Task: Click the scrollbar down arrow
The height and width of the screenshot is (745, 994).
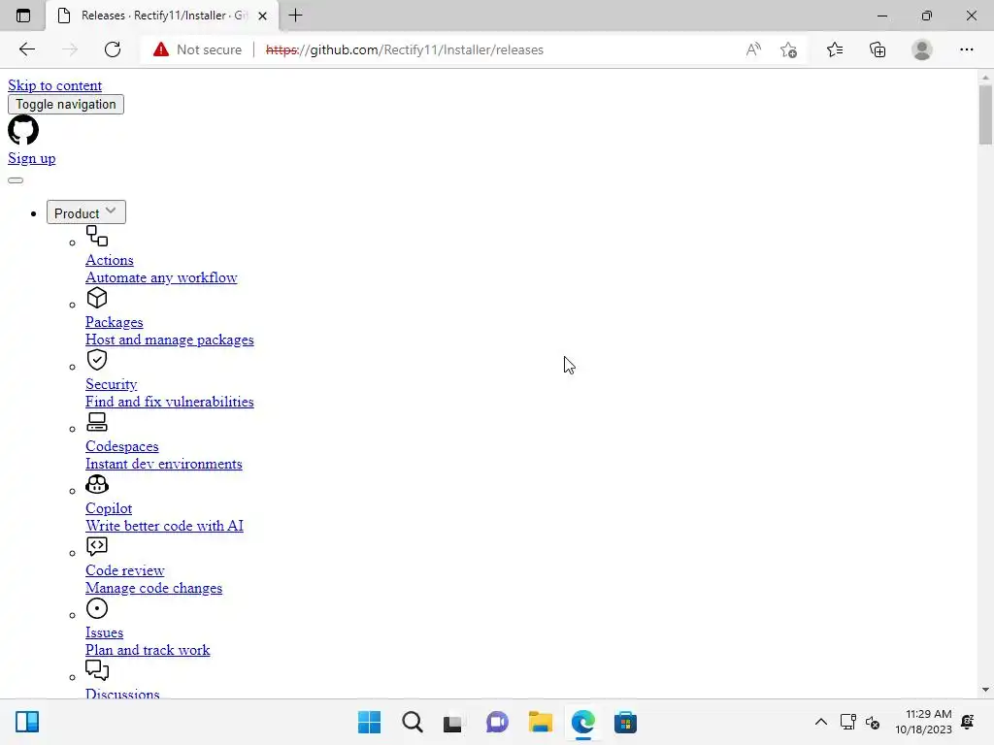Action: click(985, 690)
